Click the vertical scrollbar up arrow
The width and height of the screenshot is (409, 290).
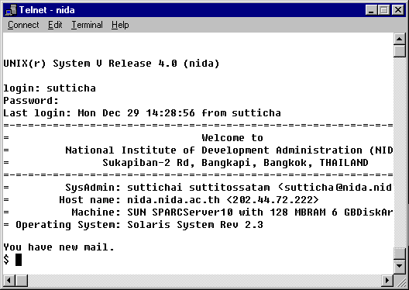coord(400,39)
